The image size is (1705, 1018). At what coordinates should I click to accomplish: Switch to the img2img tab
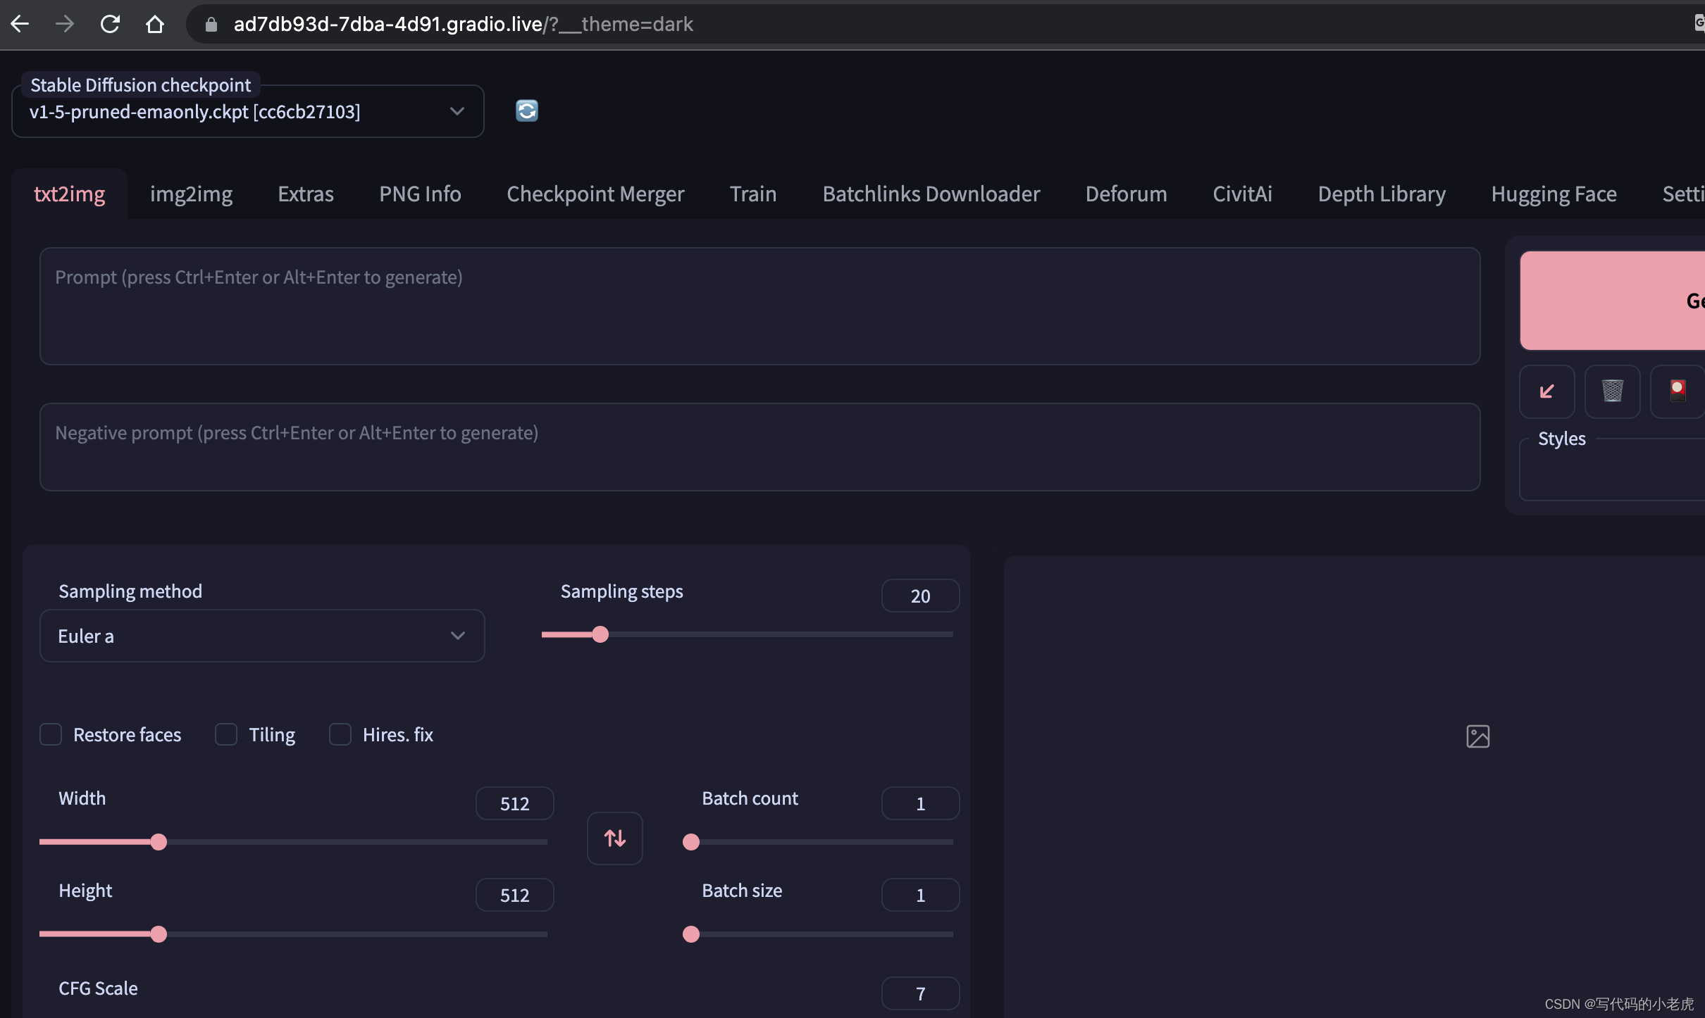[191, 194]
